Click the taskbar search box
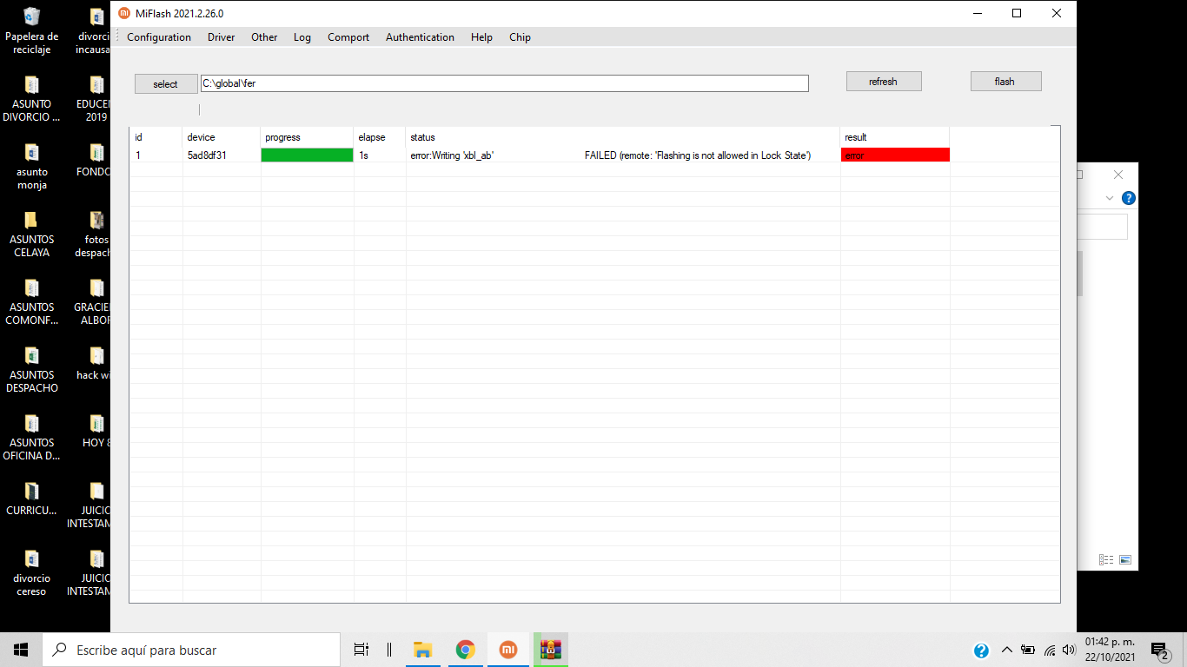Screen dimensions: 1187x667 (x=191, y=650)
